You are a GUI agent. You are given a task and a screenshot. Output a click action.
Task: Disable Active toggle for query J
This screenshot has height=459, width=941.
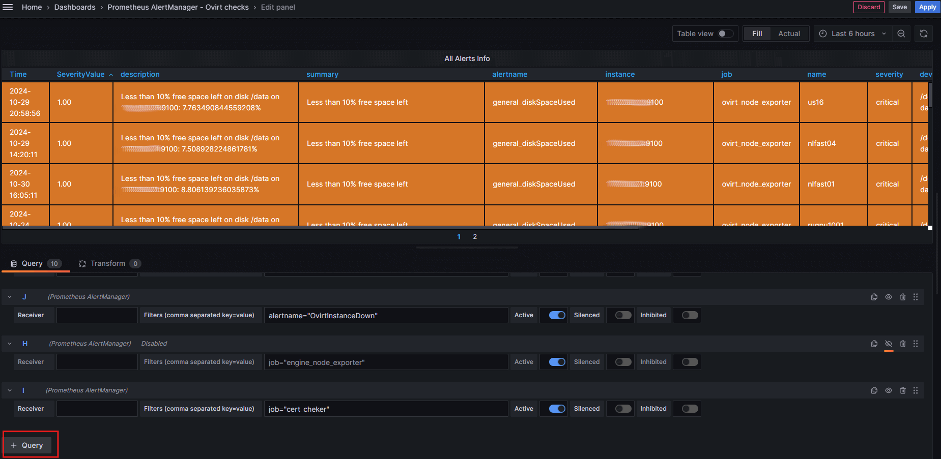point(557,315)
